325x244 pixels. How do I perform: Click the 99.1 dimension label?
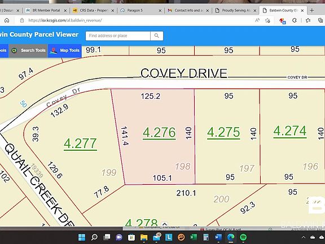coord(93,50)
